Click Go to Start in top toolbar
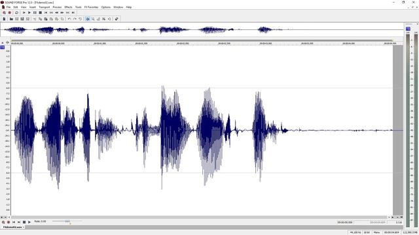Viewport: 419px width, 235px height. [x=46, y=12]
